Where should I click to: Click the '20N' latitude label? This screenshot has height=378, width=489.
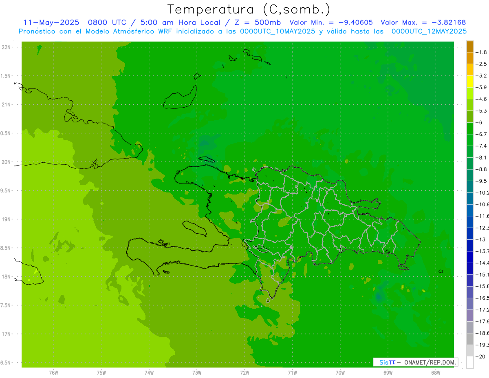coord(6,162)
